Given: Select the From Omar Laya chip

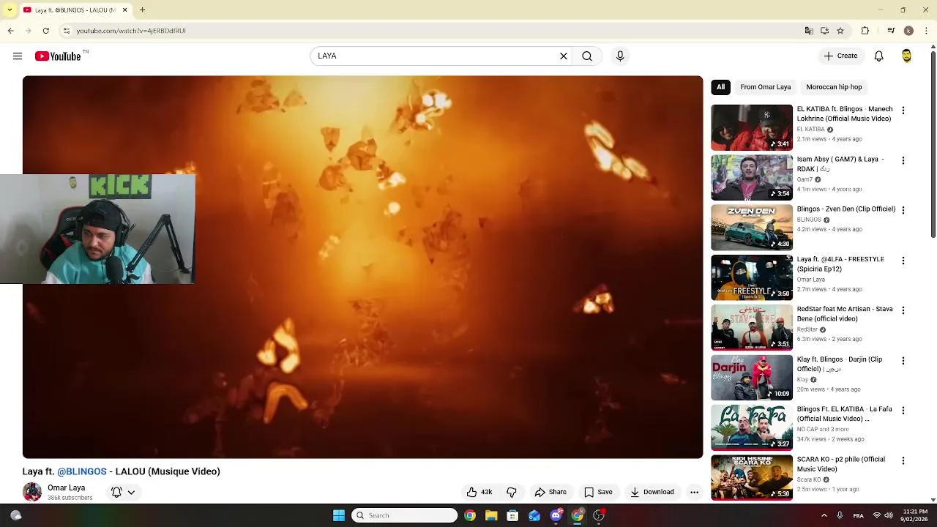Looking at the screenshot, I should [x=765, y=87].
